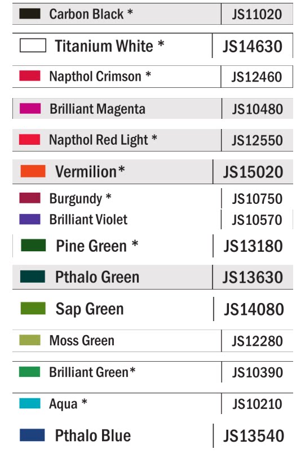Pick the Napthol Crimson red swatch
The width and height of the screenshot is (305, 467).
30,75
